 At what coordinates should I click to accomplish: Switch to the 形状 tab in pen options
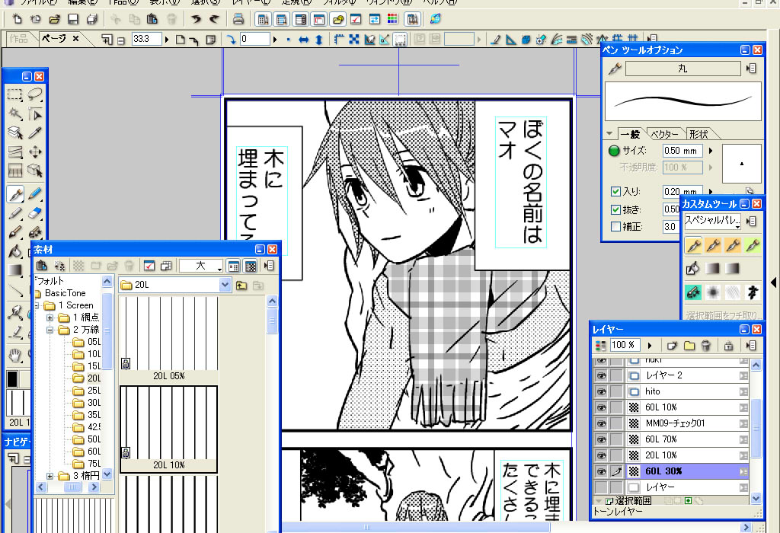pyautogui.click(x=698, y=134)
